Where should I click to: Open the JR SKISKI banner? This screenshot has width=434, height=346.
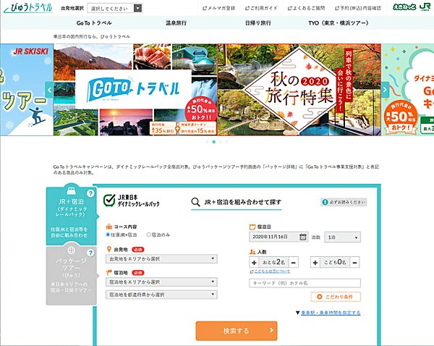click(x=27, y=90)
